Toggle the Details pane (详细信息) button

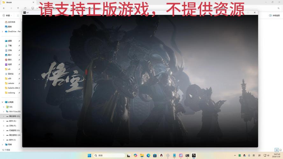click(274, 16)
